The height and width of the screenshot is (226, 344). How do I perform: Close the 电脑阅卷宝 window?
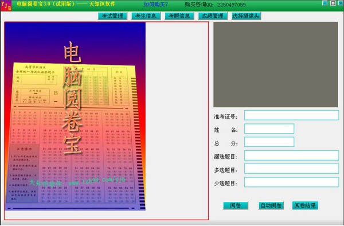tap(341, 3)
